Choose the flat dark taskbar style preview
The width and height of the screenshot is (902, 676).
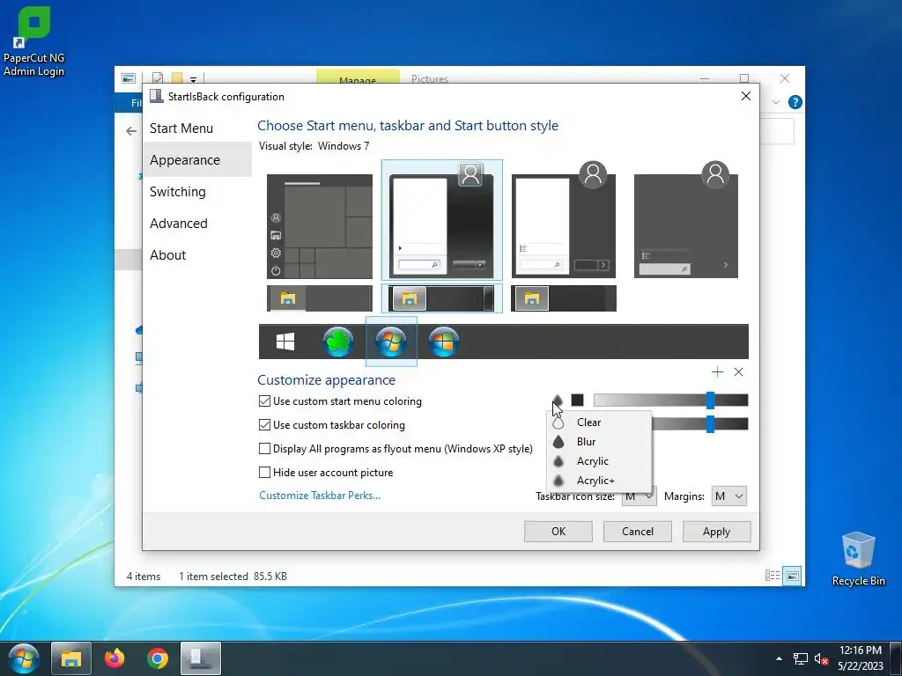coord(564,298)
